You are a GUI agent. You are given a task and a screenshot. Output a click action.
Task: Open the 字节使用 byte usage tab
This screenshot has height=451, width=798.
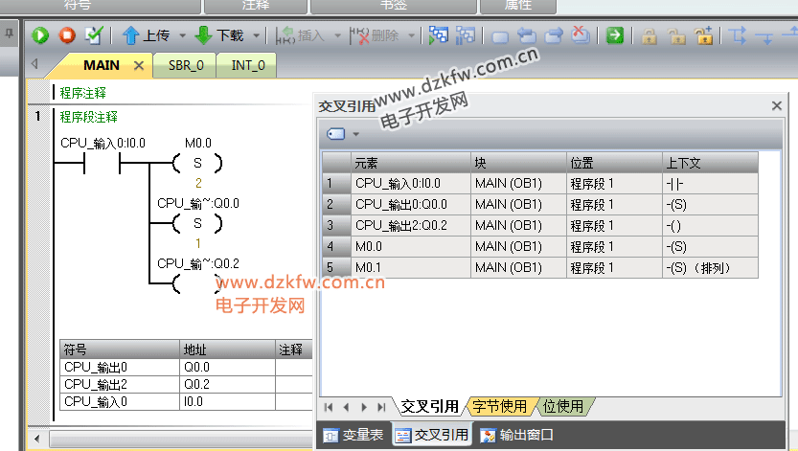point(499,407)
